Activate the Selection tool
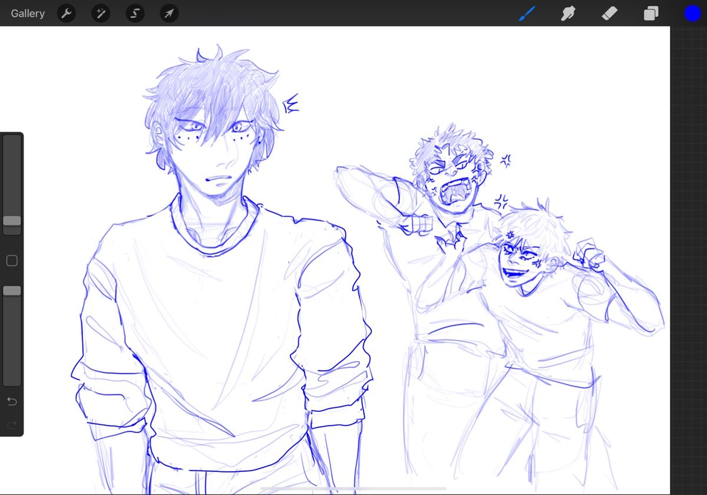Viewport: 707px width, 495px height. (135, 13)
